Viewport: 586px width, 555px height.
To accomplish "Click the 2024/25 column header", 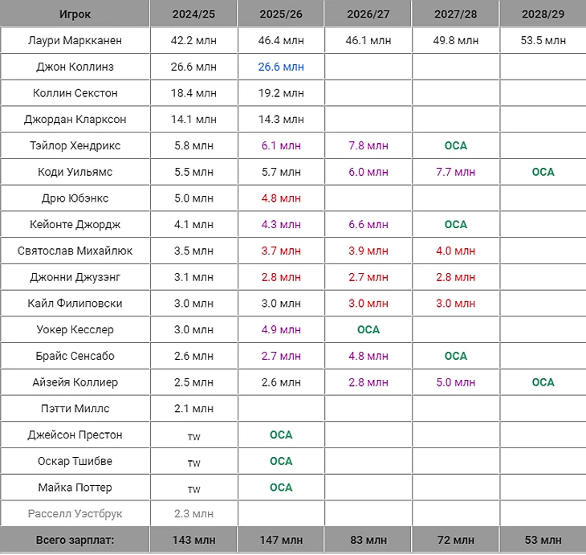I will tap(193, 14).
